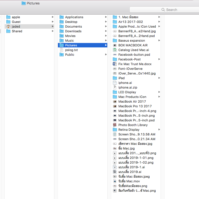The width and height of the screenshot is (199, 199).
Task: Select the apple user folder icon
Action: 8,17
